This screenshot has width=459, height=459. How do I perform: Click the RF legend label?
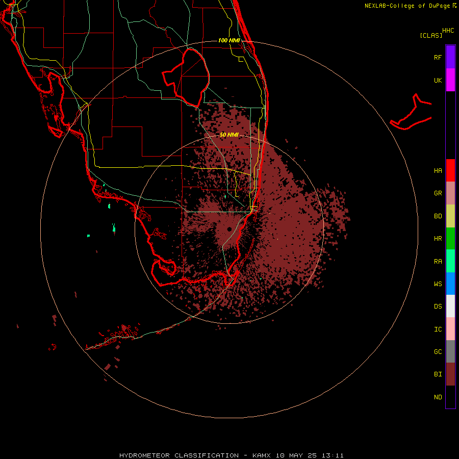tap(438, 57)
